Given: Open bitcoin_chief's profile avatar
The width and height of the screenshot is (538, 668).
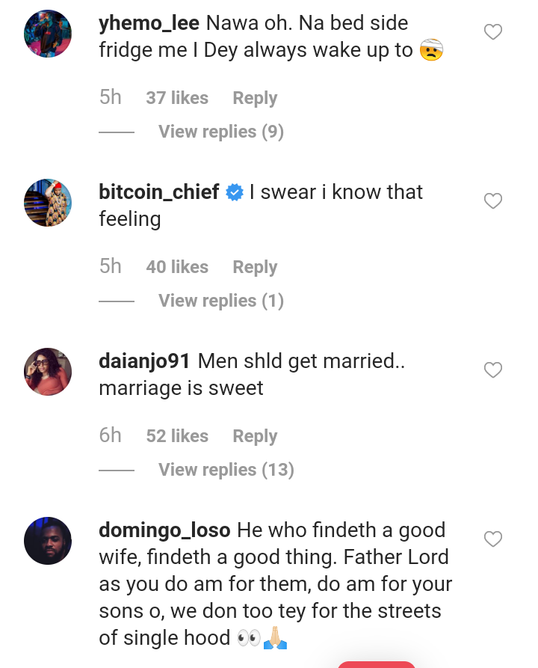Looking at the screenshot, I should [x=48, y=203].
